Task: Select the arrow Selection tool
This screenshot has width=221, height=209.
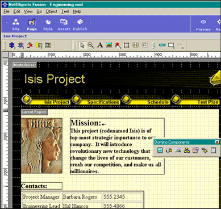Action: pos(82,45)
